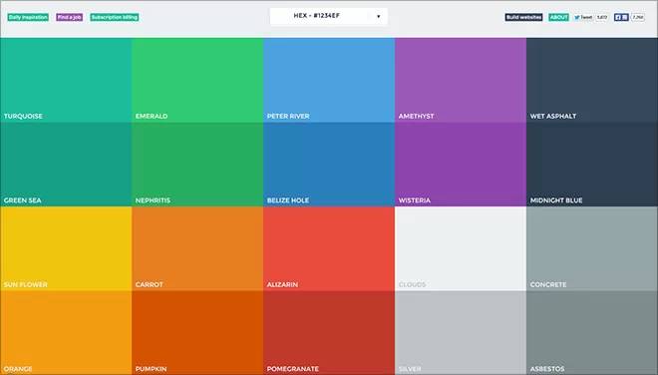Click the tweet count bubble

click(602, 17)
